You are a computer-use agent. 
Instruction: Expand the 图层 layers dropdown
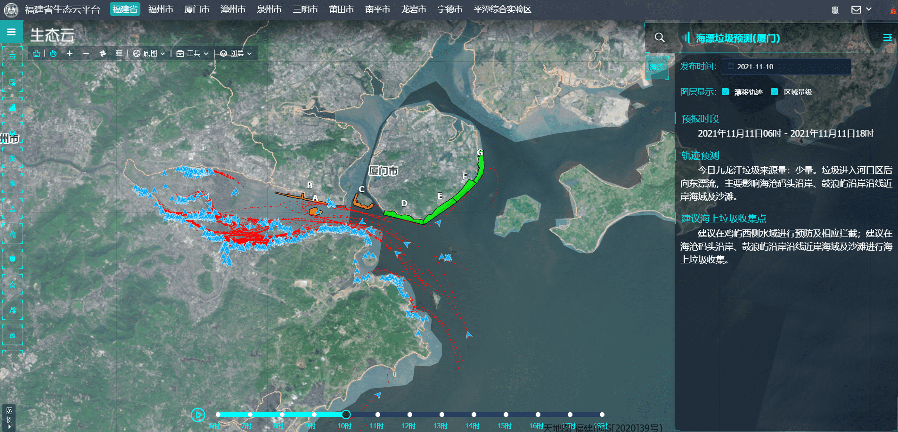pos(236,54)
